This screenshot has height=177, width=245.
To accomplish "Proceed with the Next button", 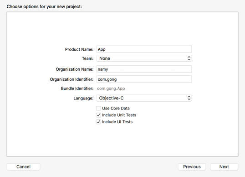I will [224, 167].
